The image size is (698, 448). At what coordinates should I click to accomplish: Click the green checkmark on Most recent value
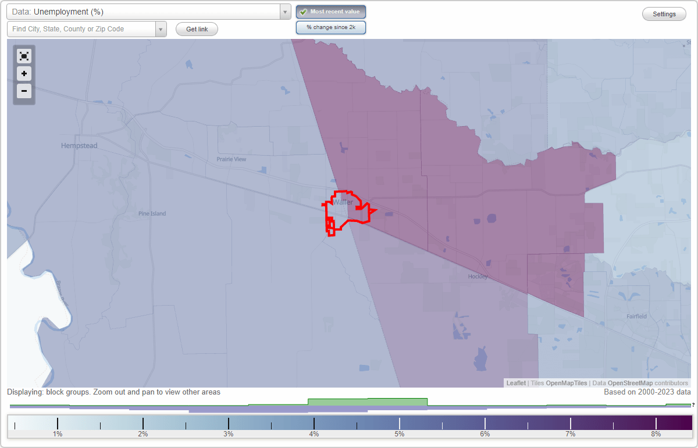pos(304,11)
